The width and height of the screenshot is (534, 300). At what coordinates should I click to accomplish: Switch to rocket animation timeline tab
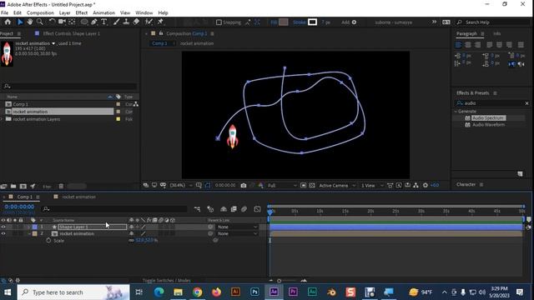coord(78,197)
